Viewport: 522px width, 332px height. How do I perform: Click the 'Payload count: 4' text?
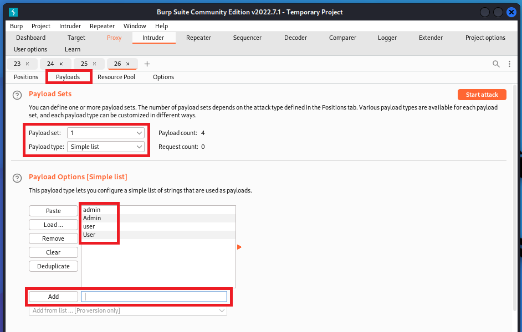pyautogui.click(x=181, y=133)
